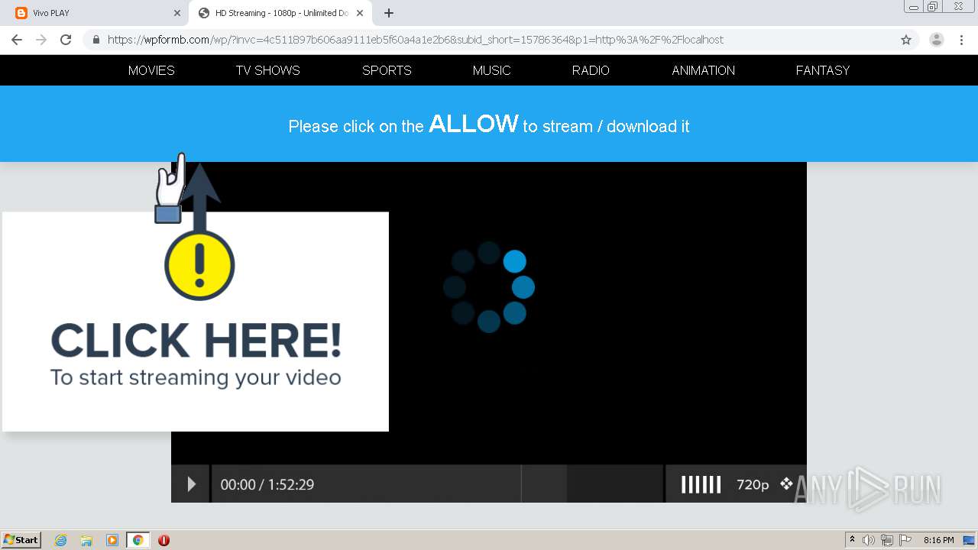Restore down the browser window

[933, 7]
